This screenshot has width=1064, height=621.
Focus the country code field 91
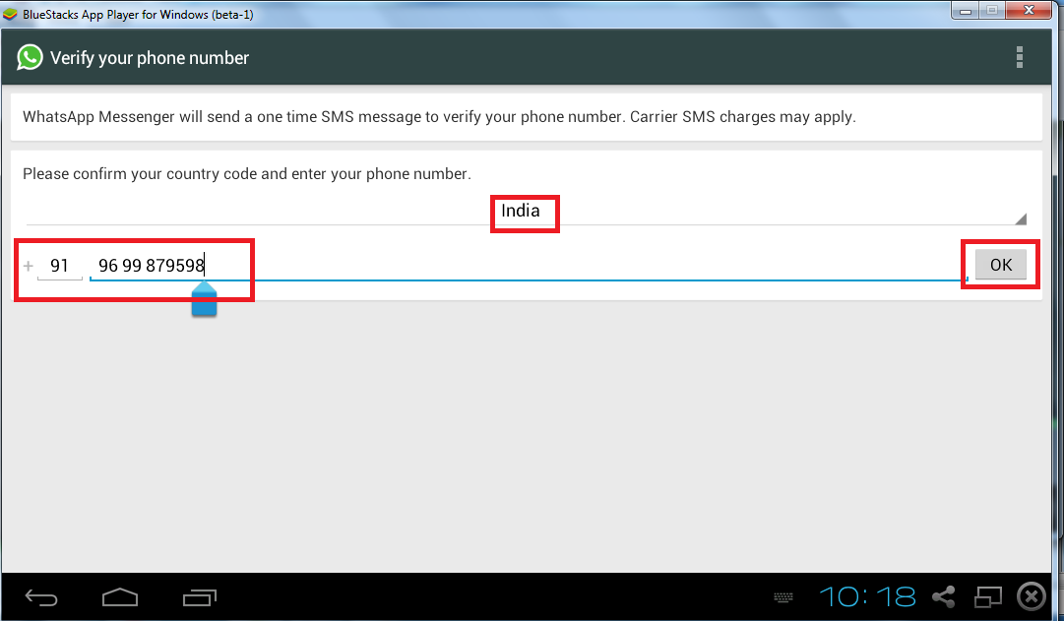click(x=60, y=266)
